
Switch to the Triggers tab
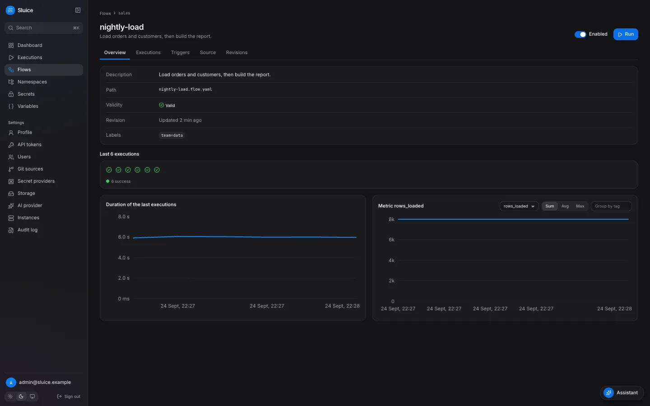coord(180,53)
